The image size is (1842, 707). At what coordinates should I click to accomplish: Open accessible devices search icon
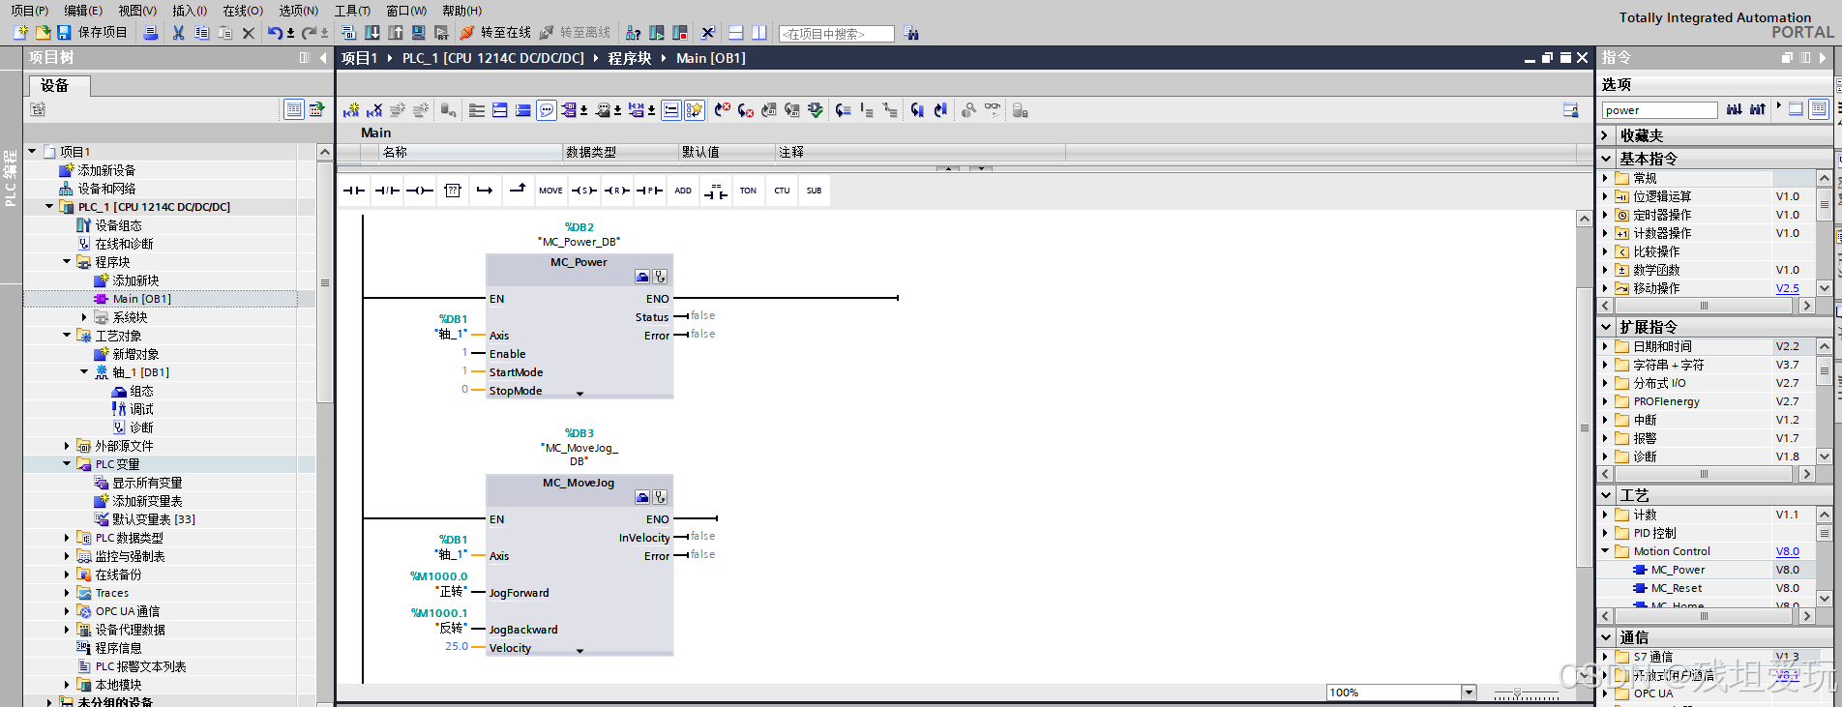point(633,33)
